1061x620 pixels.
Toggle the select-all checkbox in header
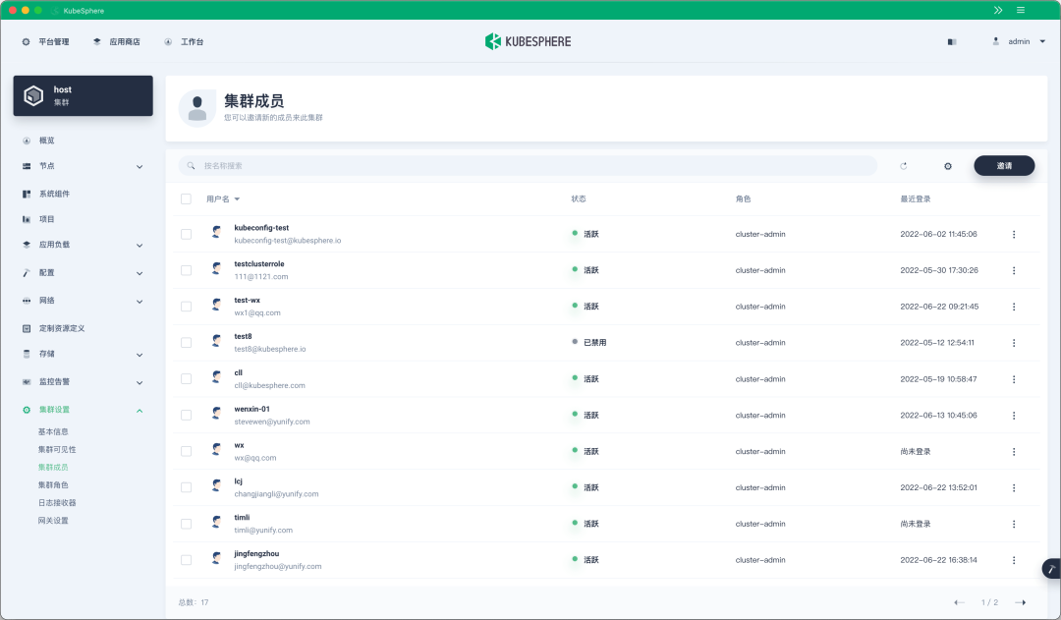[186, 199]
